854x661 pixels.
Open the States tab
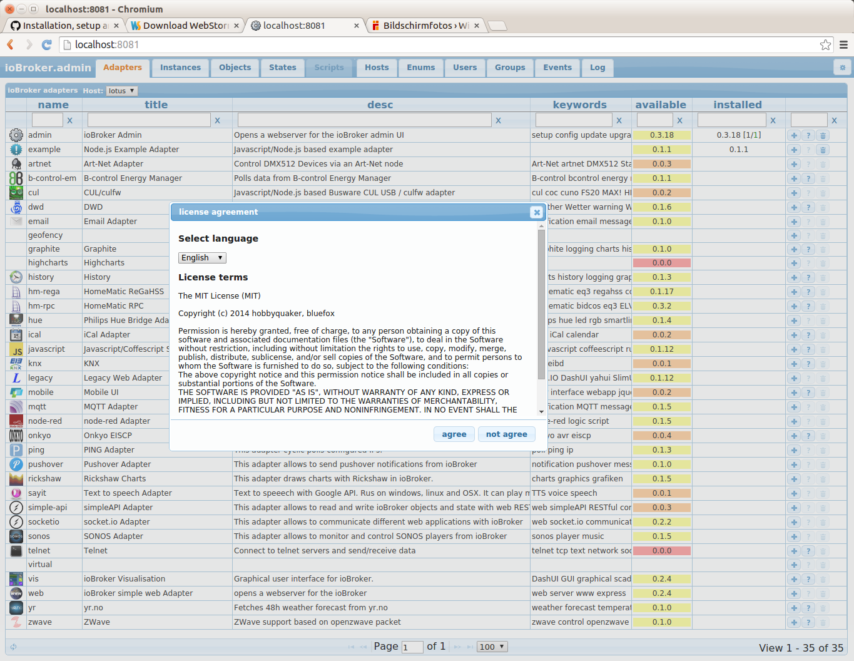pos(283,68)
